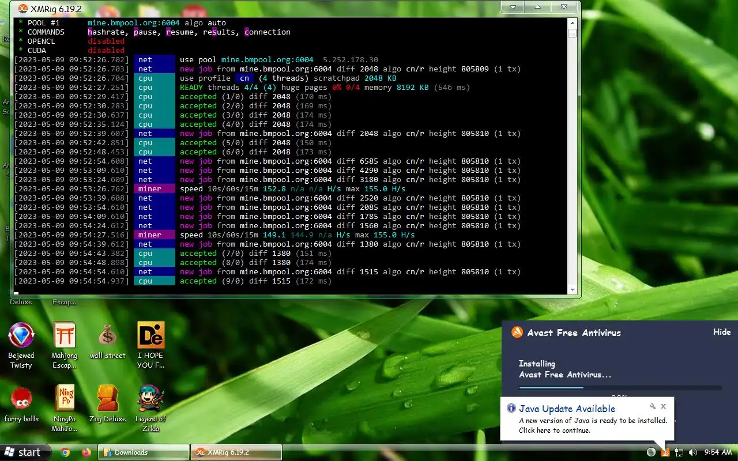The height and width of the screenshot is (461, 738).
Task: Click 'Installing Avast Free Antivirus...' text
Action: [x=565, y=369]
